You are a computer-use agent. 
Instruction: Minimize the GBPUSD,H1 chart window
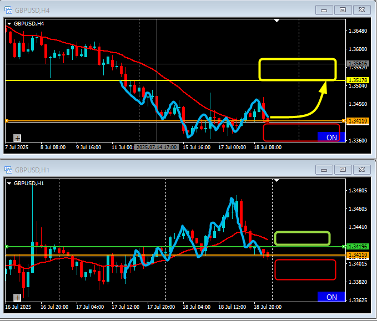324,170
